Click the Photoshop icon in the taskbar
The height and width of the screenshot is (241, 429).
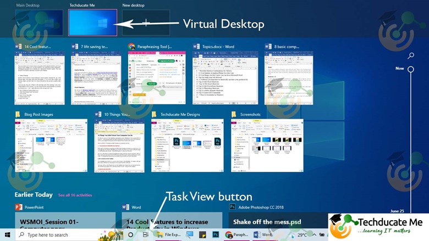click(215, 234)
